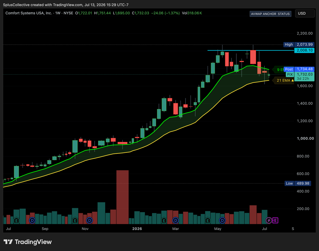Click the green earnings E marker before Nov
This screenshot has width=319, height=251.
click(x=75, y=220)
